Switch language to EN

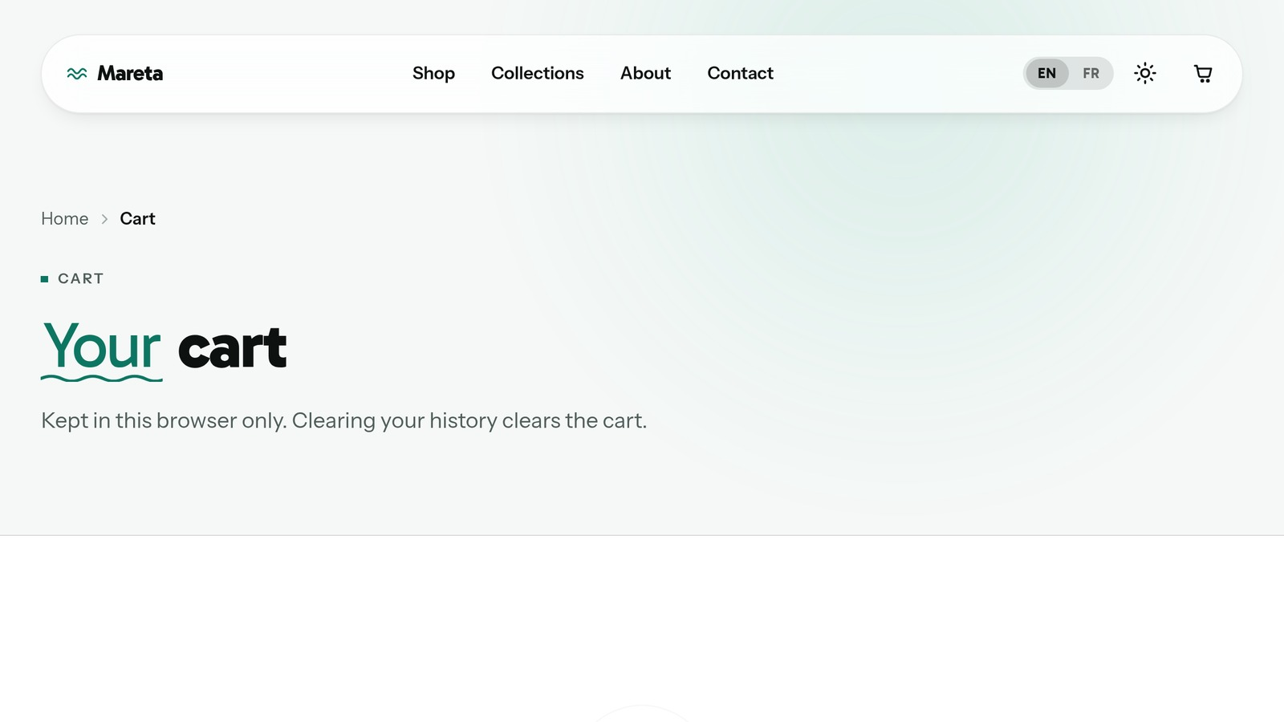click(1046, 74)
